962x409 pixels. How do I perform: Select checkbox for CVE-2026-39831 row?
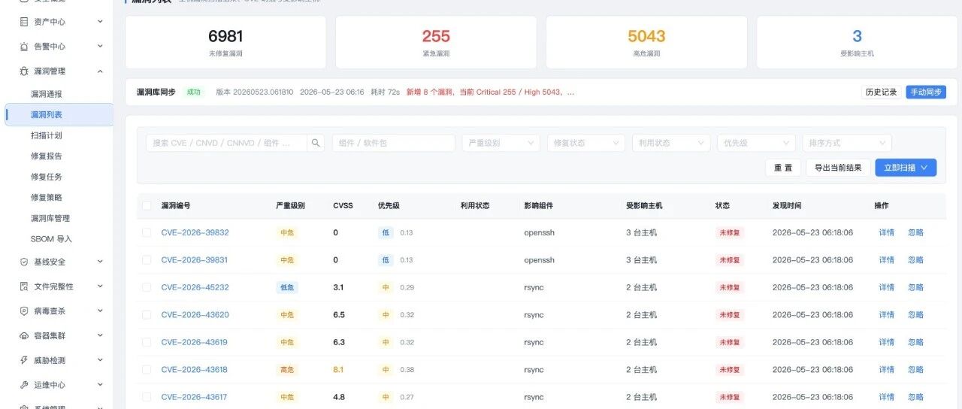tap(147, 260)
